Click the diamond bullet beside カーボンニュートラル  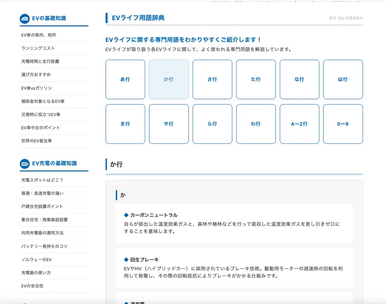pyautogui.click(x=126, y=215)
